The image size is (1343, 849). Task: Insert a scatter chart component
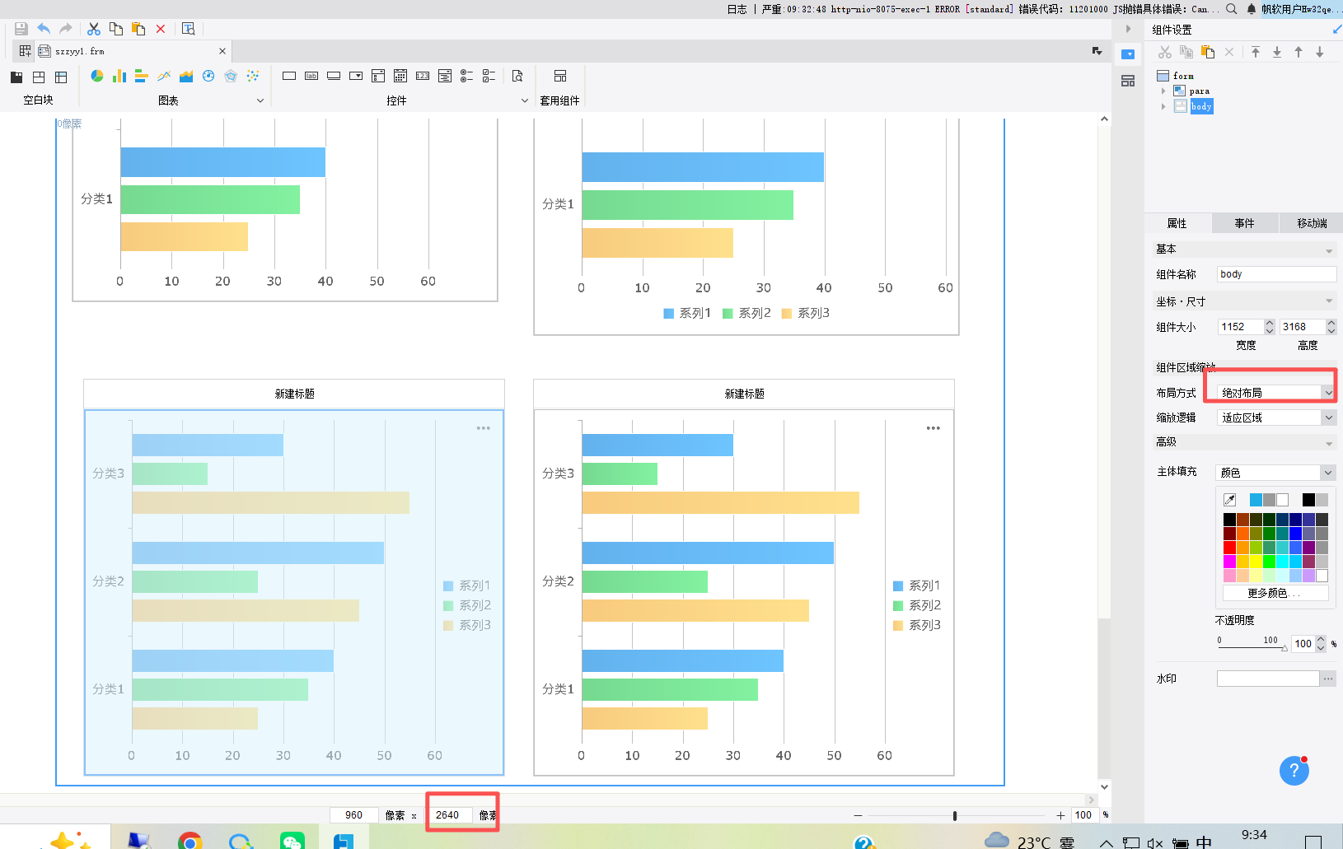[253, 76]
